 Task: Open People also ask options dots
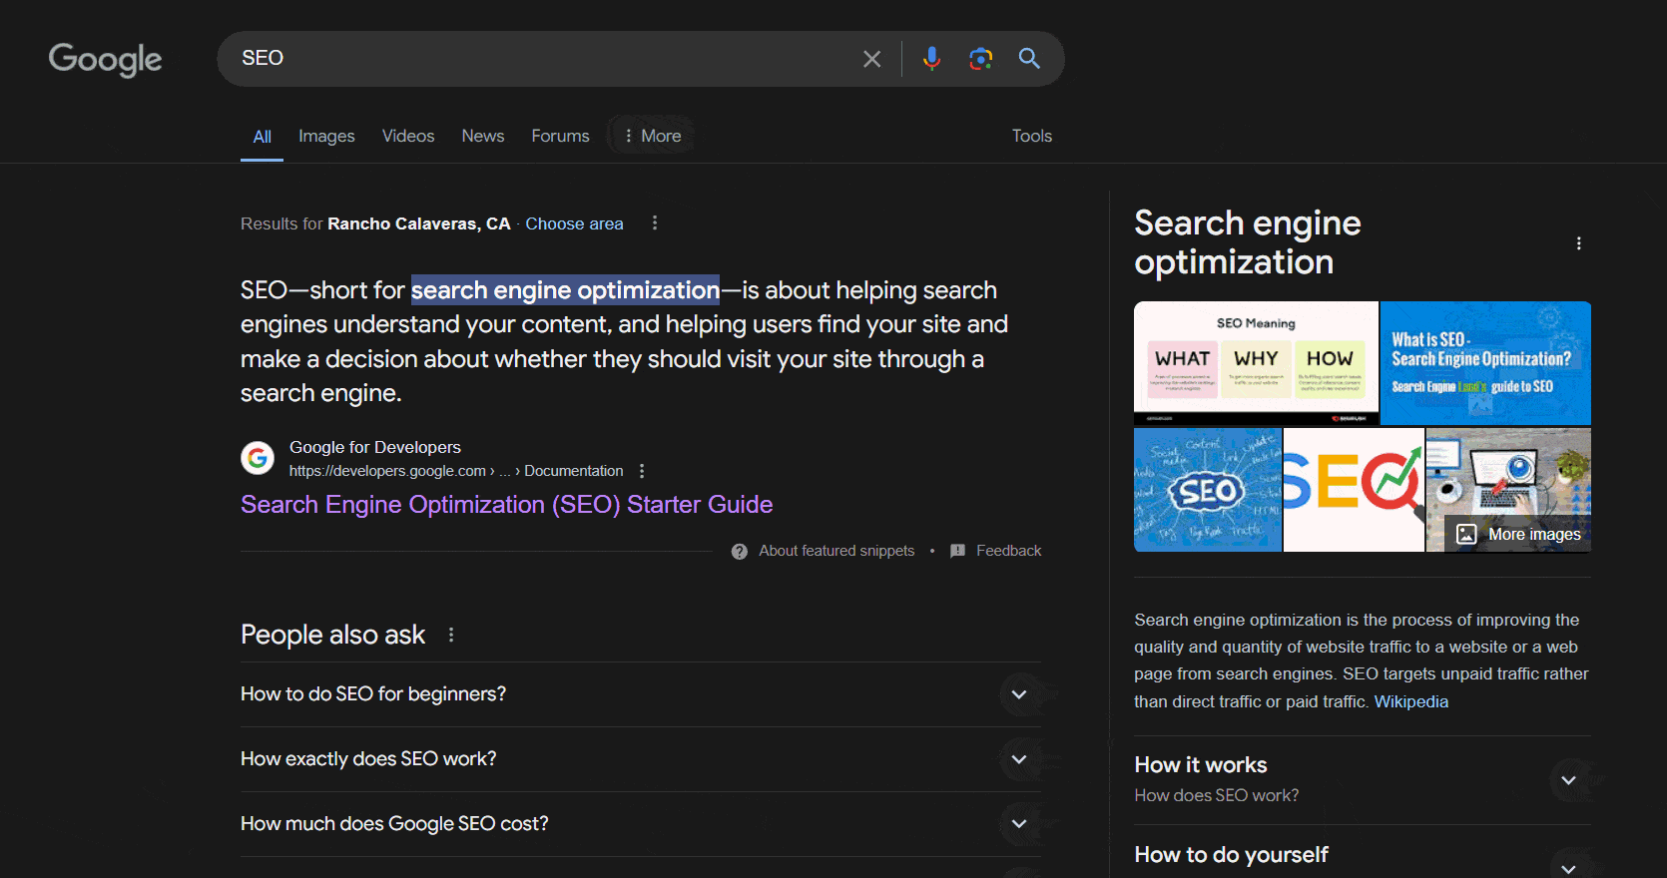pos(451,635)
